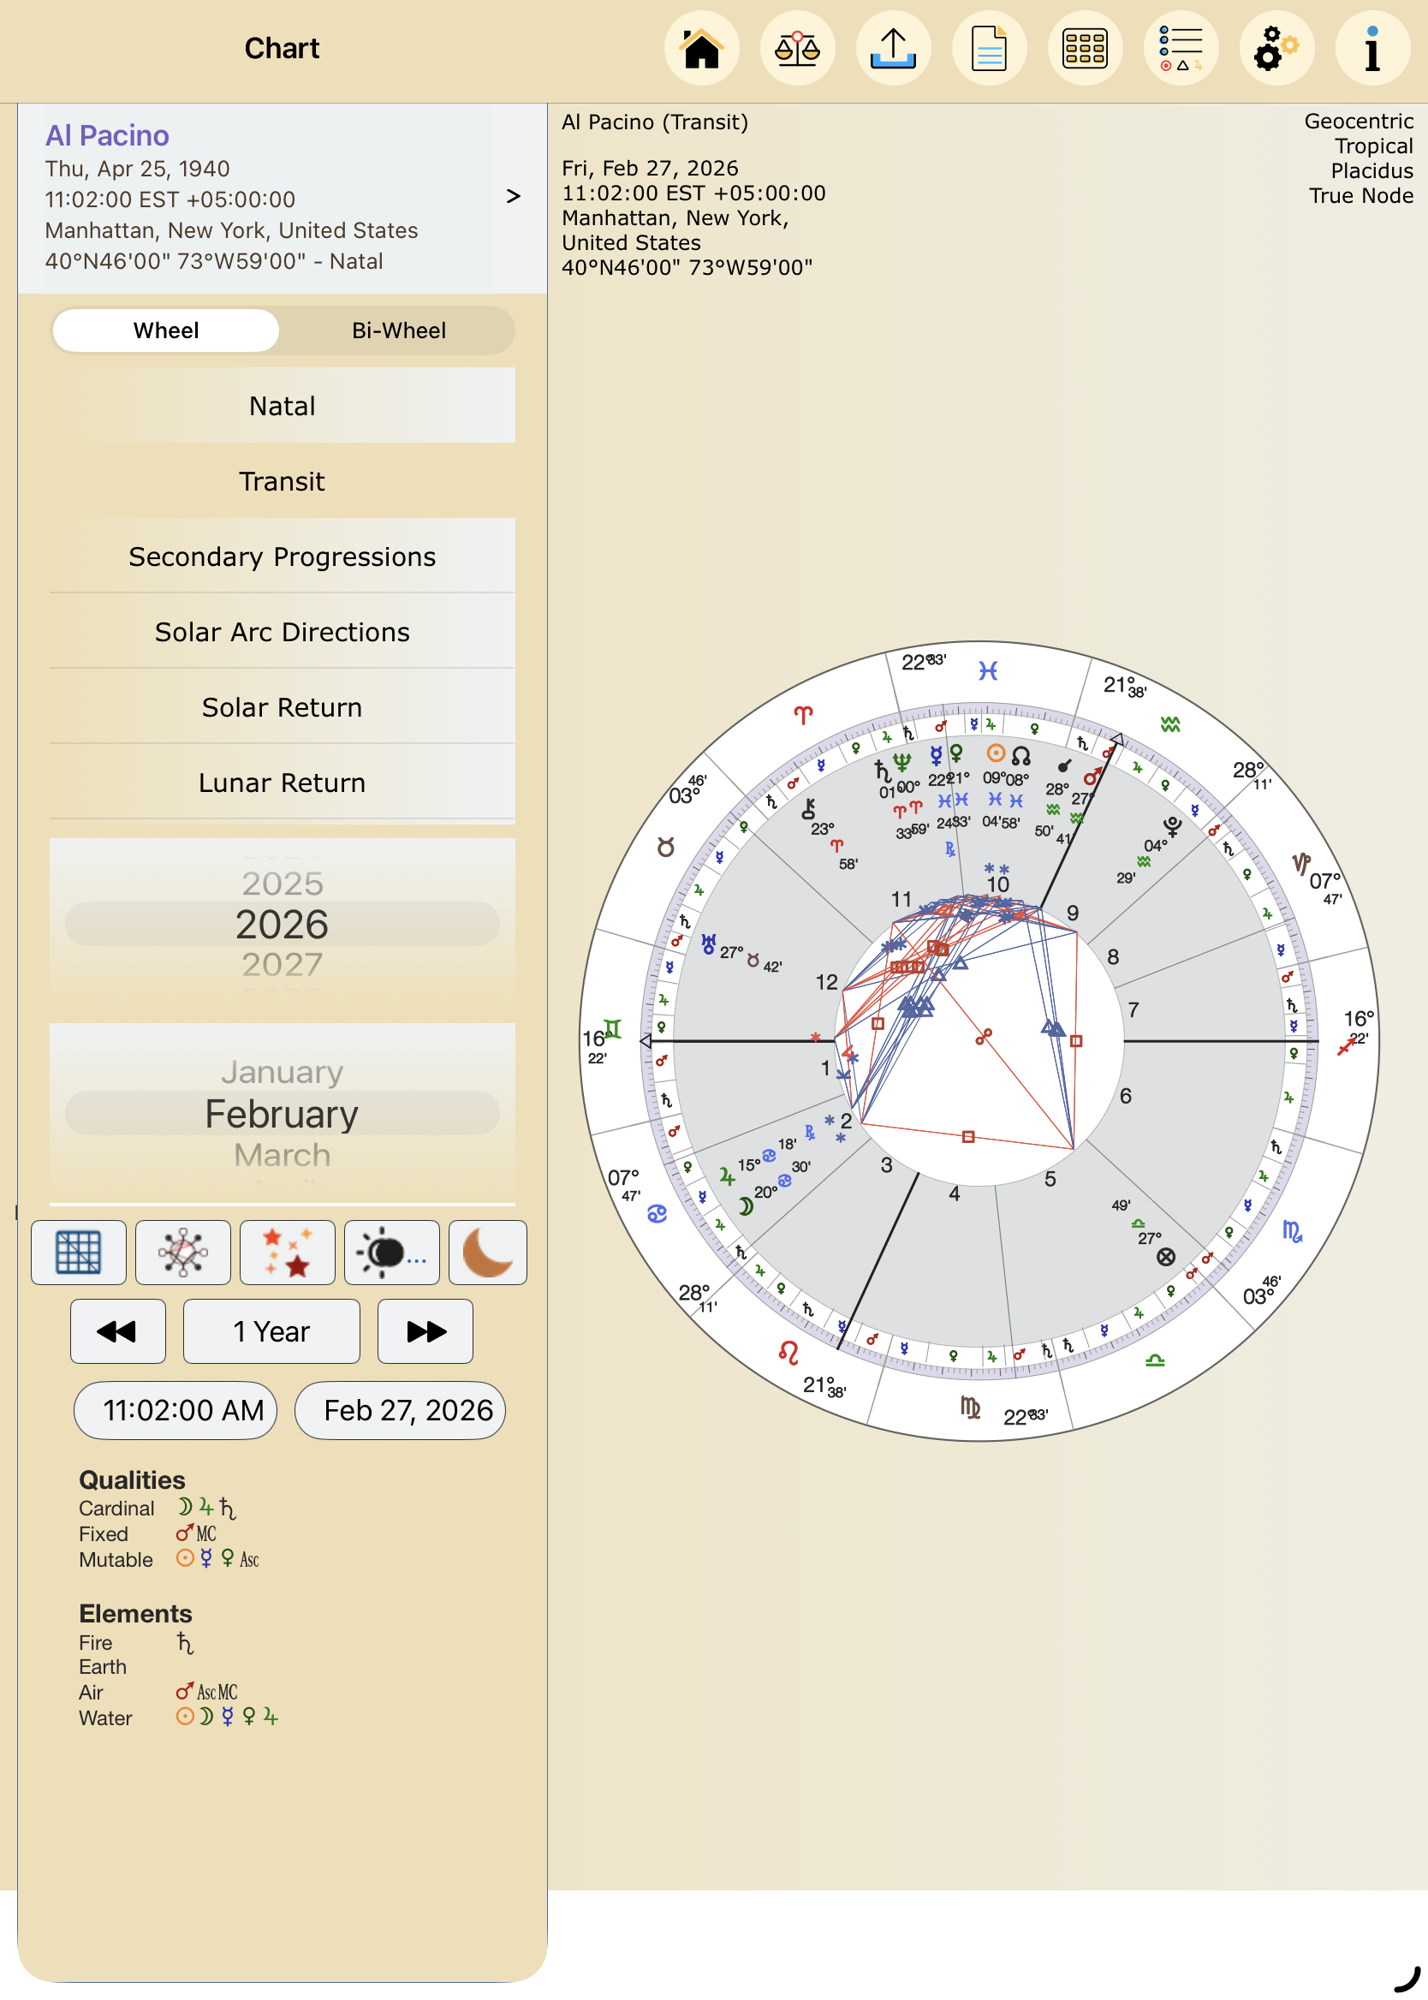Open the 1 Year step interval selector
The width and height of the screenshot is (1428, 2000).
pos(271,1331)
